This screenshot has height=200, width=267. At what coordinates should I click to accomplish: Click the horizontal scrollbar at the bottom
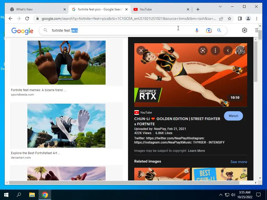pos(124,183)
